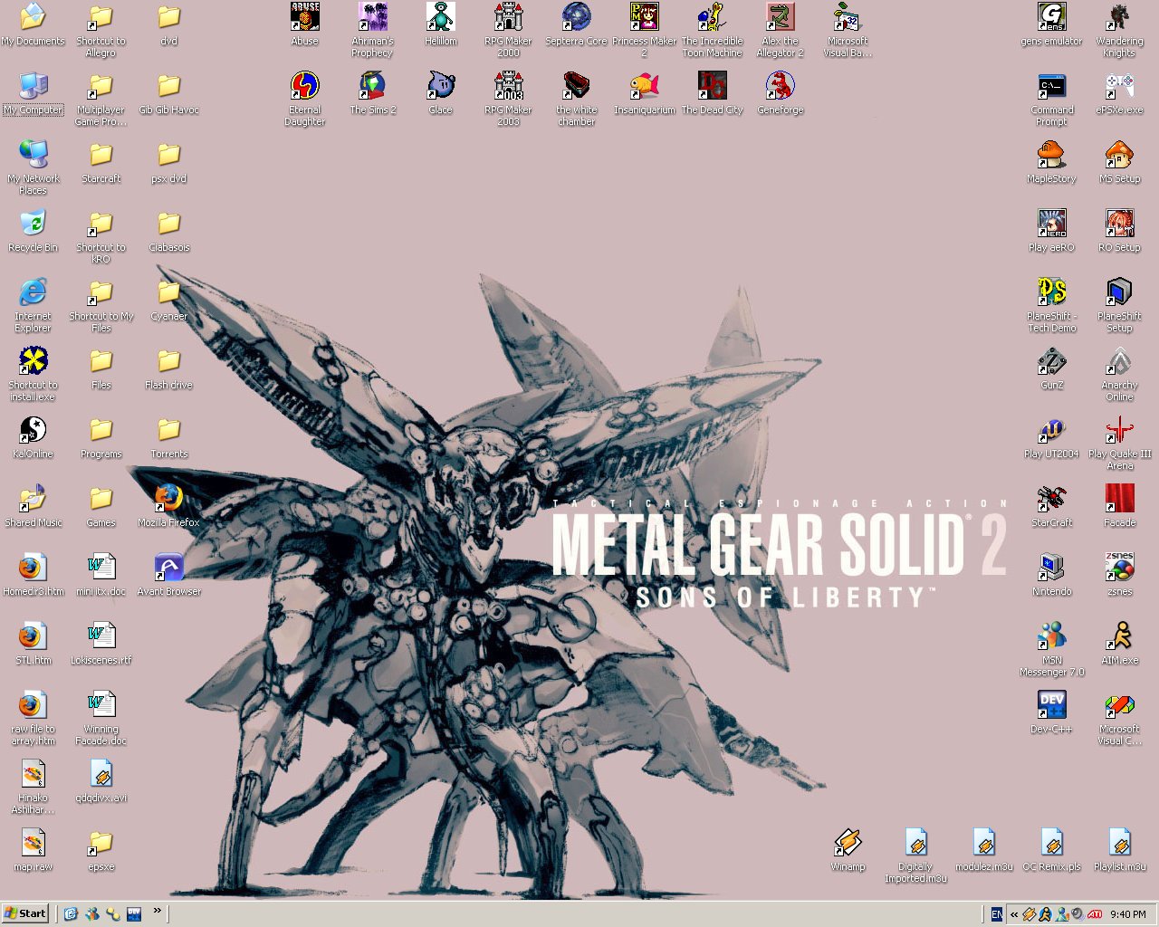Screen dimensions: 1159x927
Task: Launch The Sims 2 desktop icon
Action: tap(372, 87)
